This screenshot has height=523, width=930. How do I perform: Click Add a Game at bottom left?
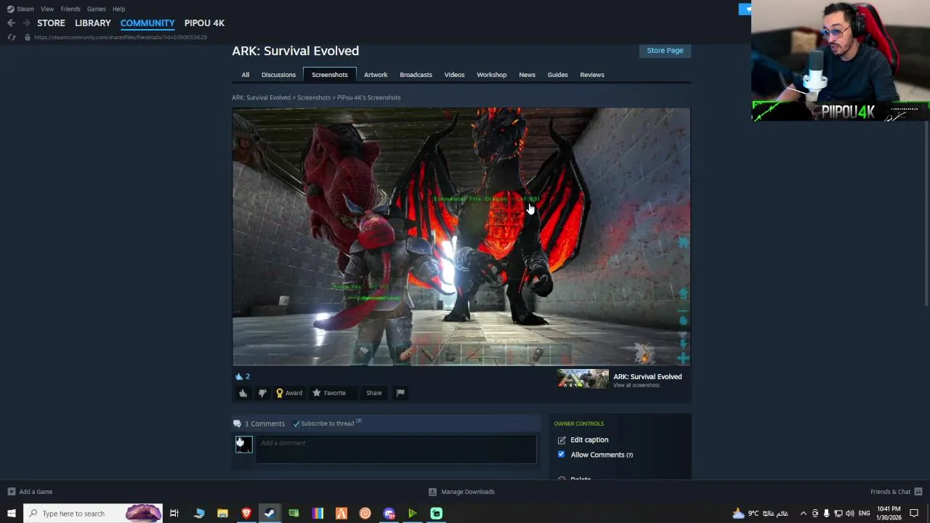tap(30, 492)
